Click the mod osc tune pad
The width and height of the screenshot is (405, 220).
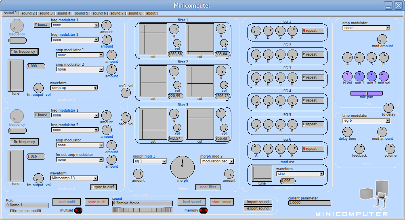coord(262,174)
